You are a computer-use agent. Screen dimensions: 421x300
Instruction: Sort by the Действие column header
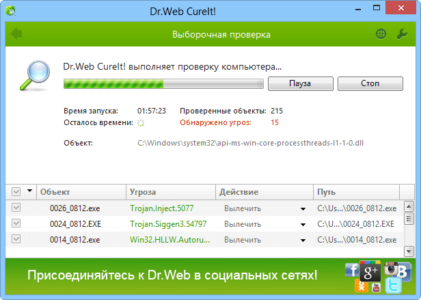pos(264,192)
